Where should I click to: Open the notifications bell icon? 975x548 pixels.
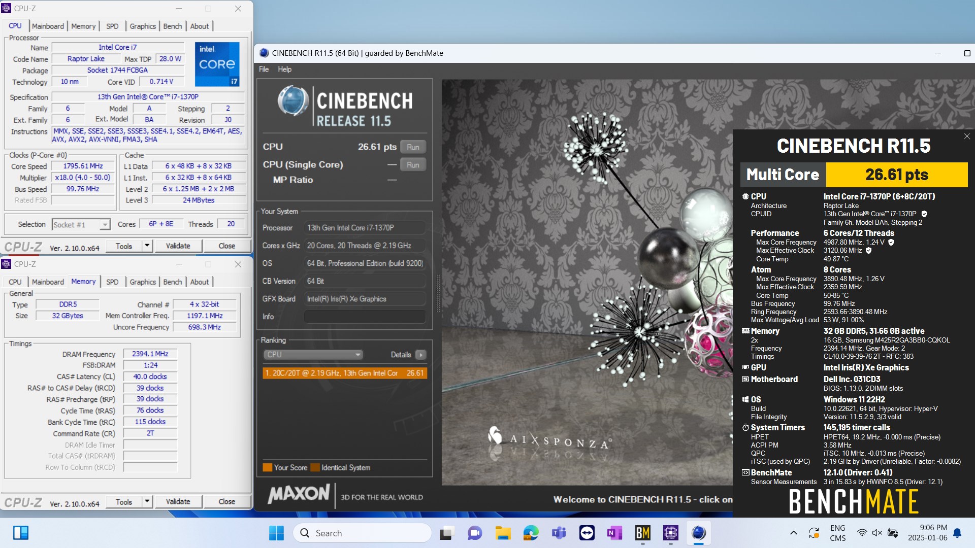point(957,533)
